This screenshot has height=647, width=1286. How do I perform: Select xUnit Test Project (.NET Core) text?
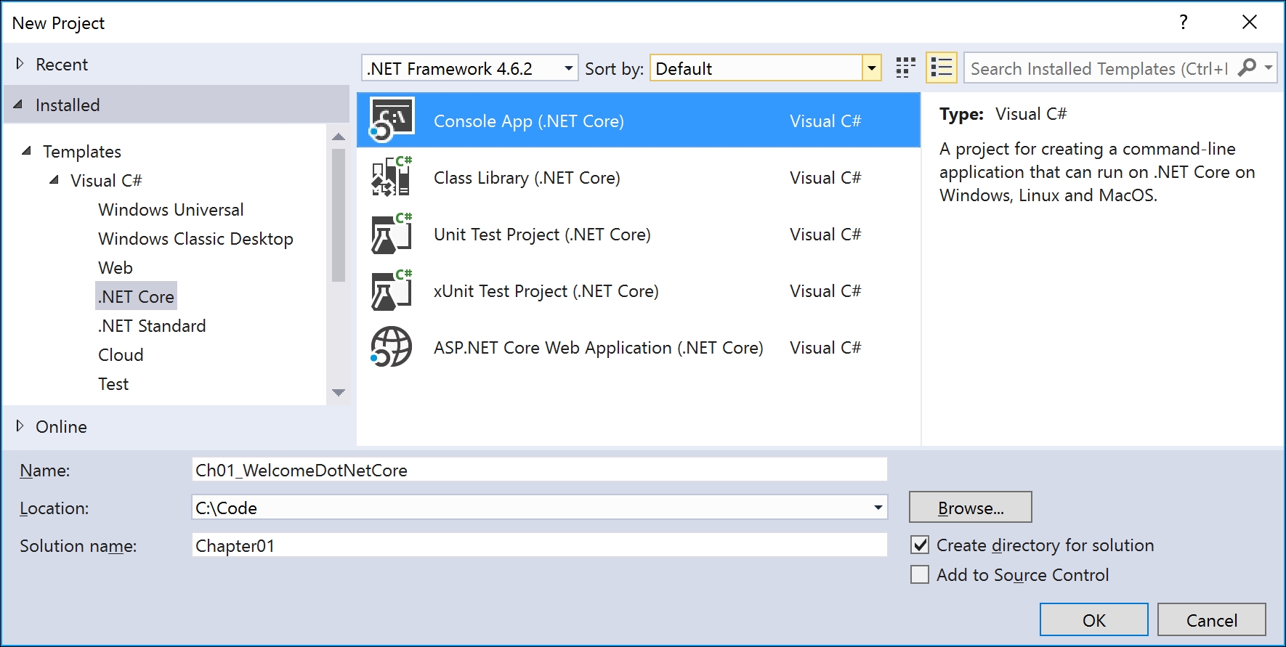546,290
